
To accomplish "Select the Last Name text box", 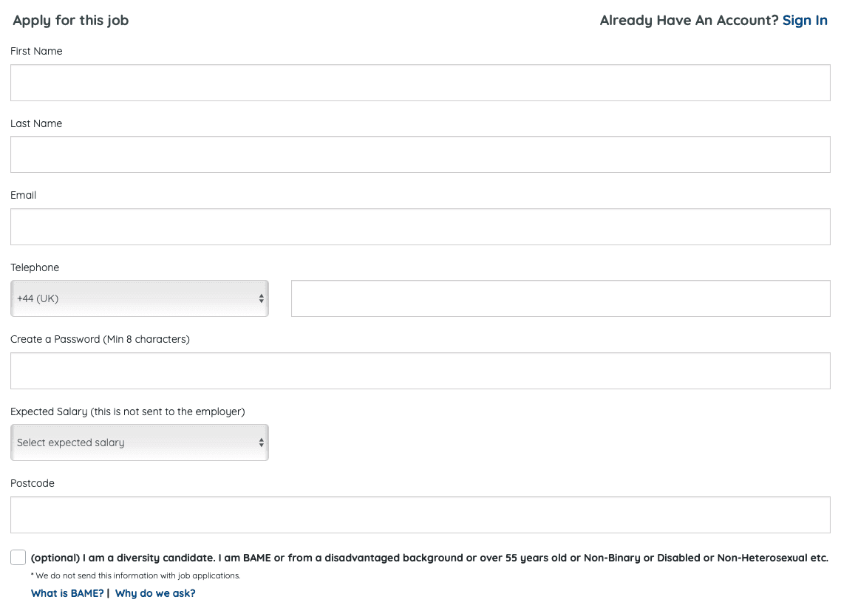I will (421, 154).
